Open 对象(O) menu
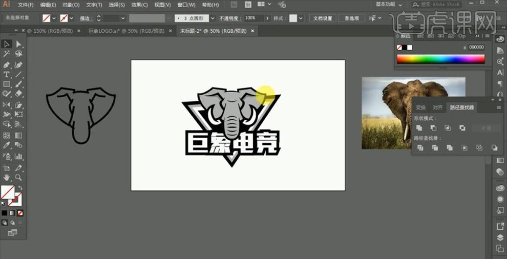 pos(71,5)
